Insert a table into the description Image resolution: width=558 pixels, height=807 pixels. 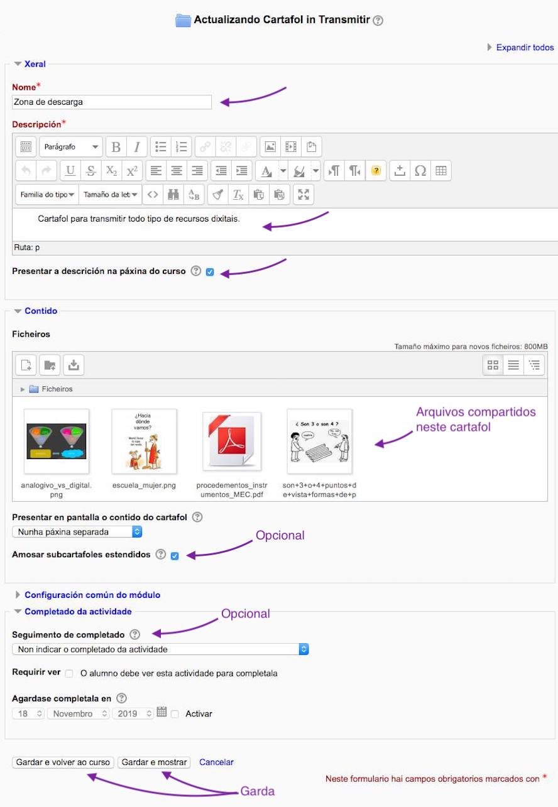pyautogui.click(x=440, y=170)
